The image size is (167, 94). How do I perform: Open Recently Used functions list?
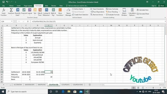click(17, 12)
